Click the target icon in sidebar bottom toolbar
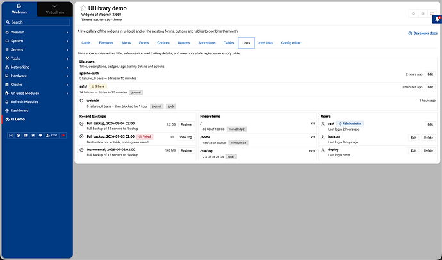The width and height of the screenshot is (442, 260). (x=19, y=136)
